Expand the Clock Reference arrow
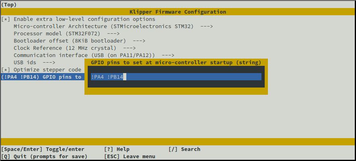The image size is (356, 161). (x=129, y=48)
